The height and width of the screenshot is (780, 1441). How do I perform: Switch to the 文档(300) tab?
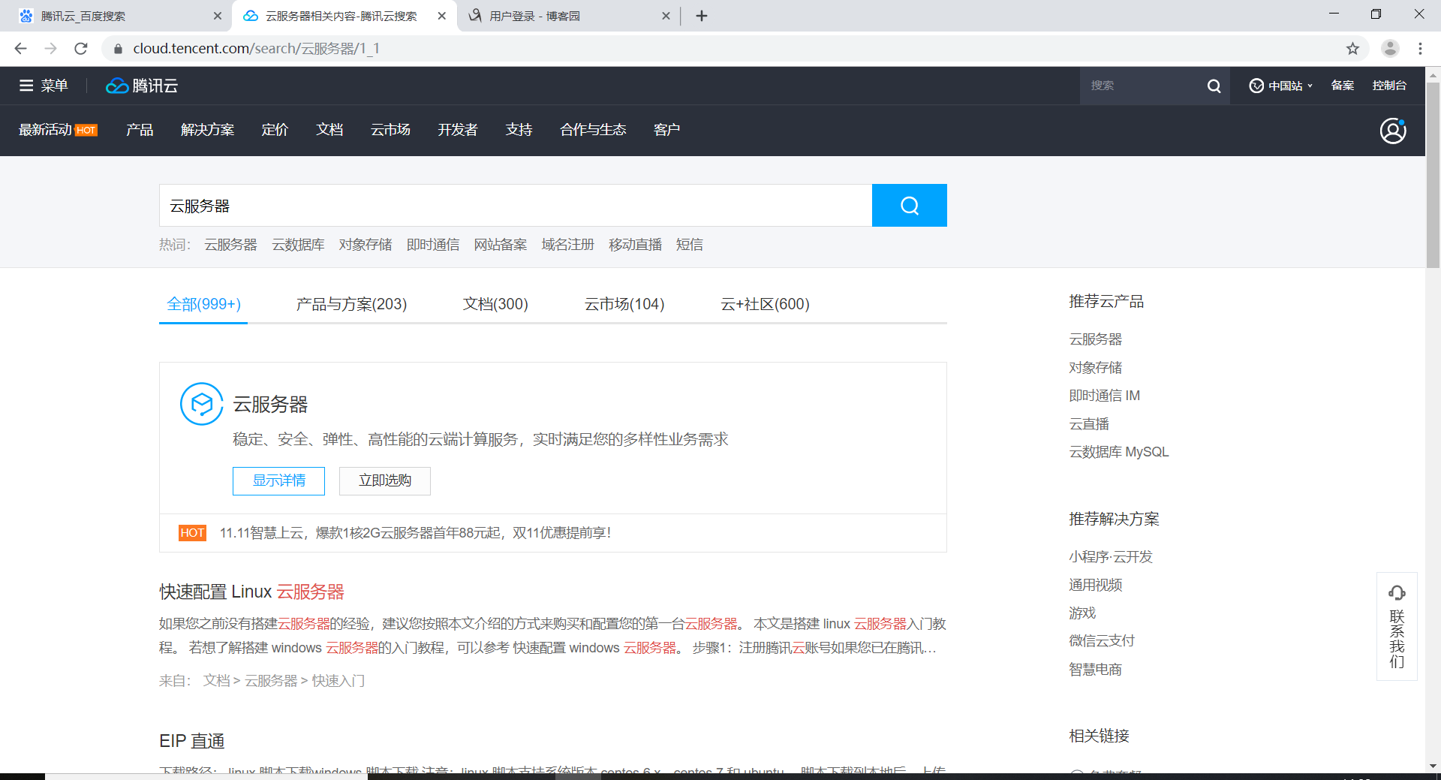coord(495,304)
